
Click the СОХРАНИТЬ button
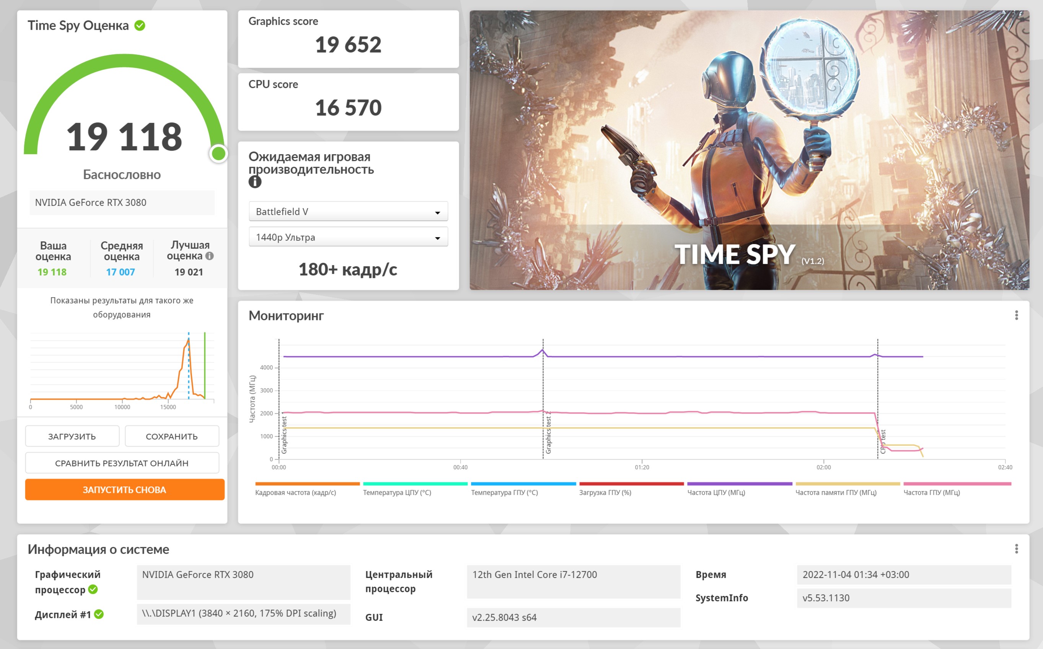[x=172, y=436]
